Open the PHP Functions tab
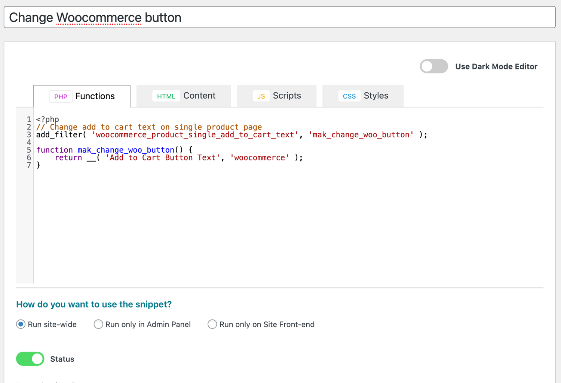Image resolution: width=561 pixels, height=383 pixels. click(x=82, y=96)
